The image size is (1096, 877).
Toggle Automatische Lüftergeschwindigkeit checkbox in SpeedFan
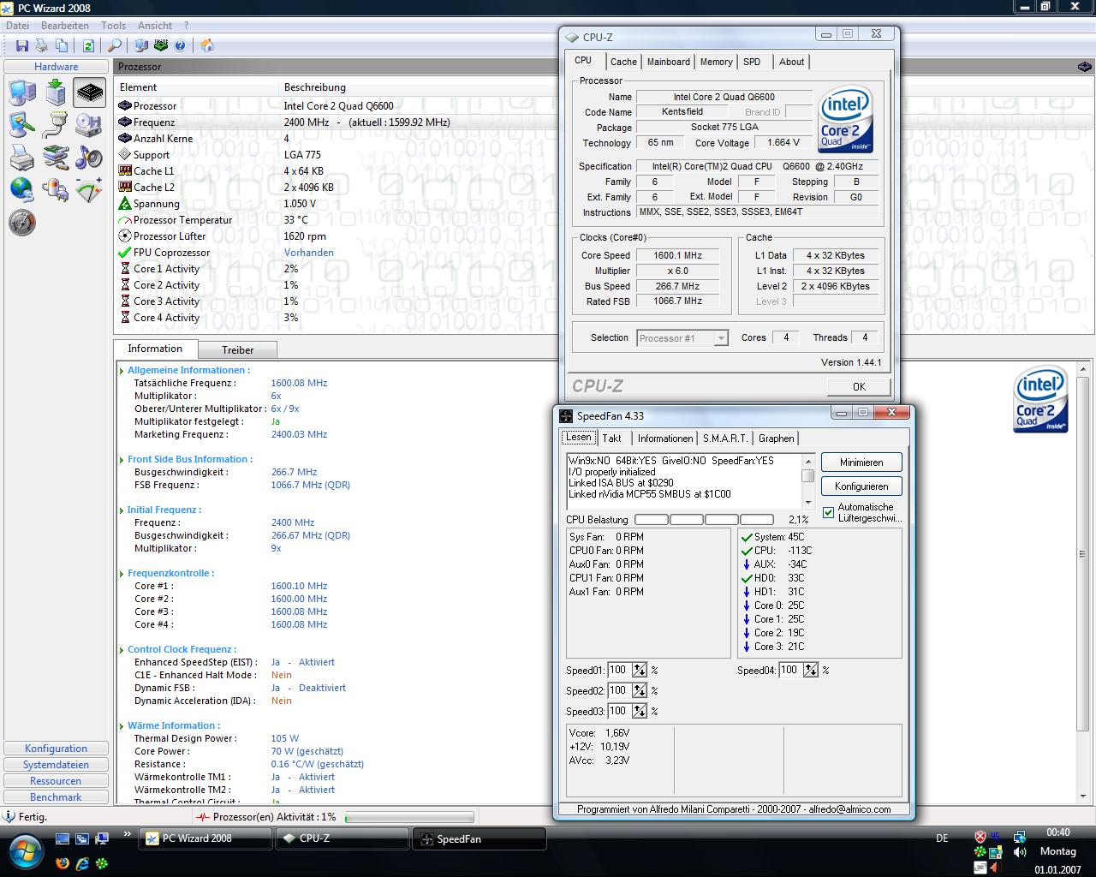coord(828,512)
